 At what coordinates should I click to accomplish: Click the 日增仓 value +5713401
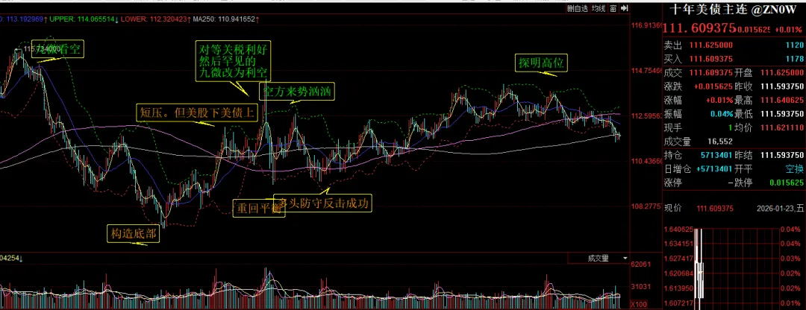click(715, 168)
